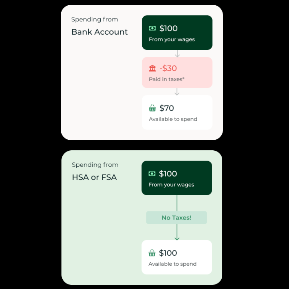Click the HSA or FSA heading
Image resolution: width=289 pixels, height=289 pixels.
point(94,177)
